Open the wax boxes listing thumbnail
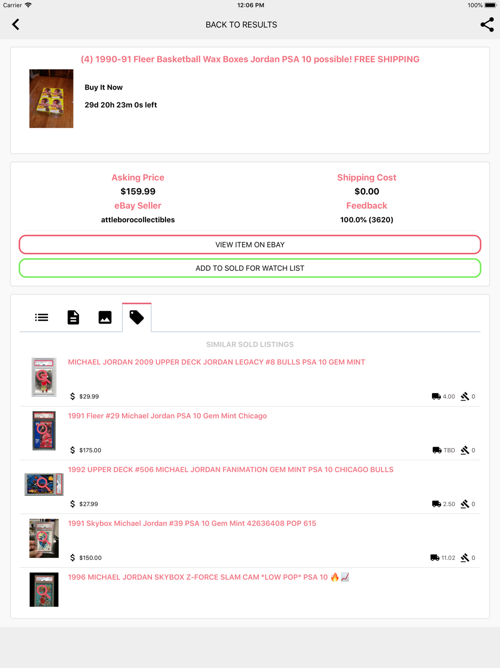The height and width of the screenshot is (668, 500). click(51, 99)
